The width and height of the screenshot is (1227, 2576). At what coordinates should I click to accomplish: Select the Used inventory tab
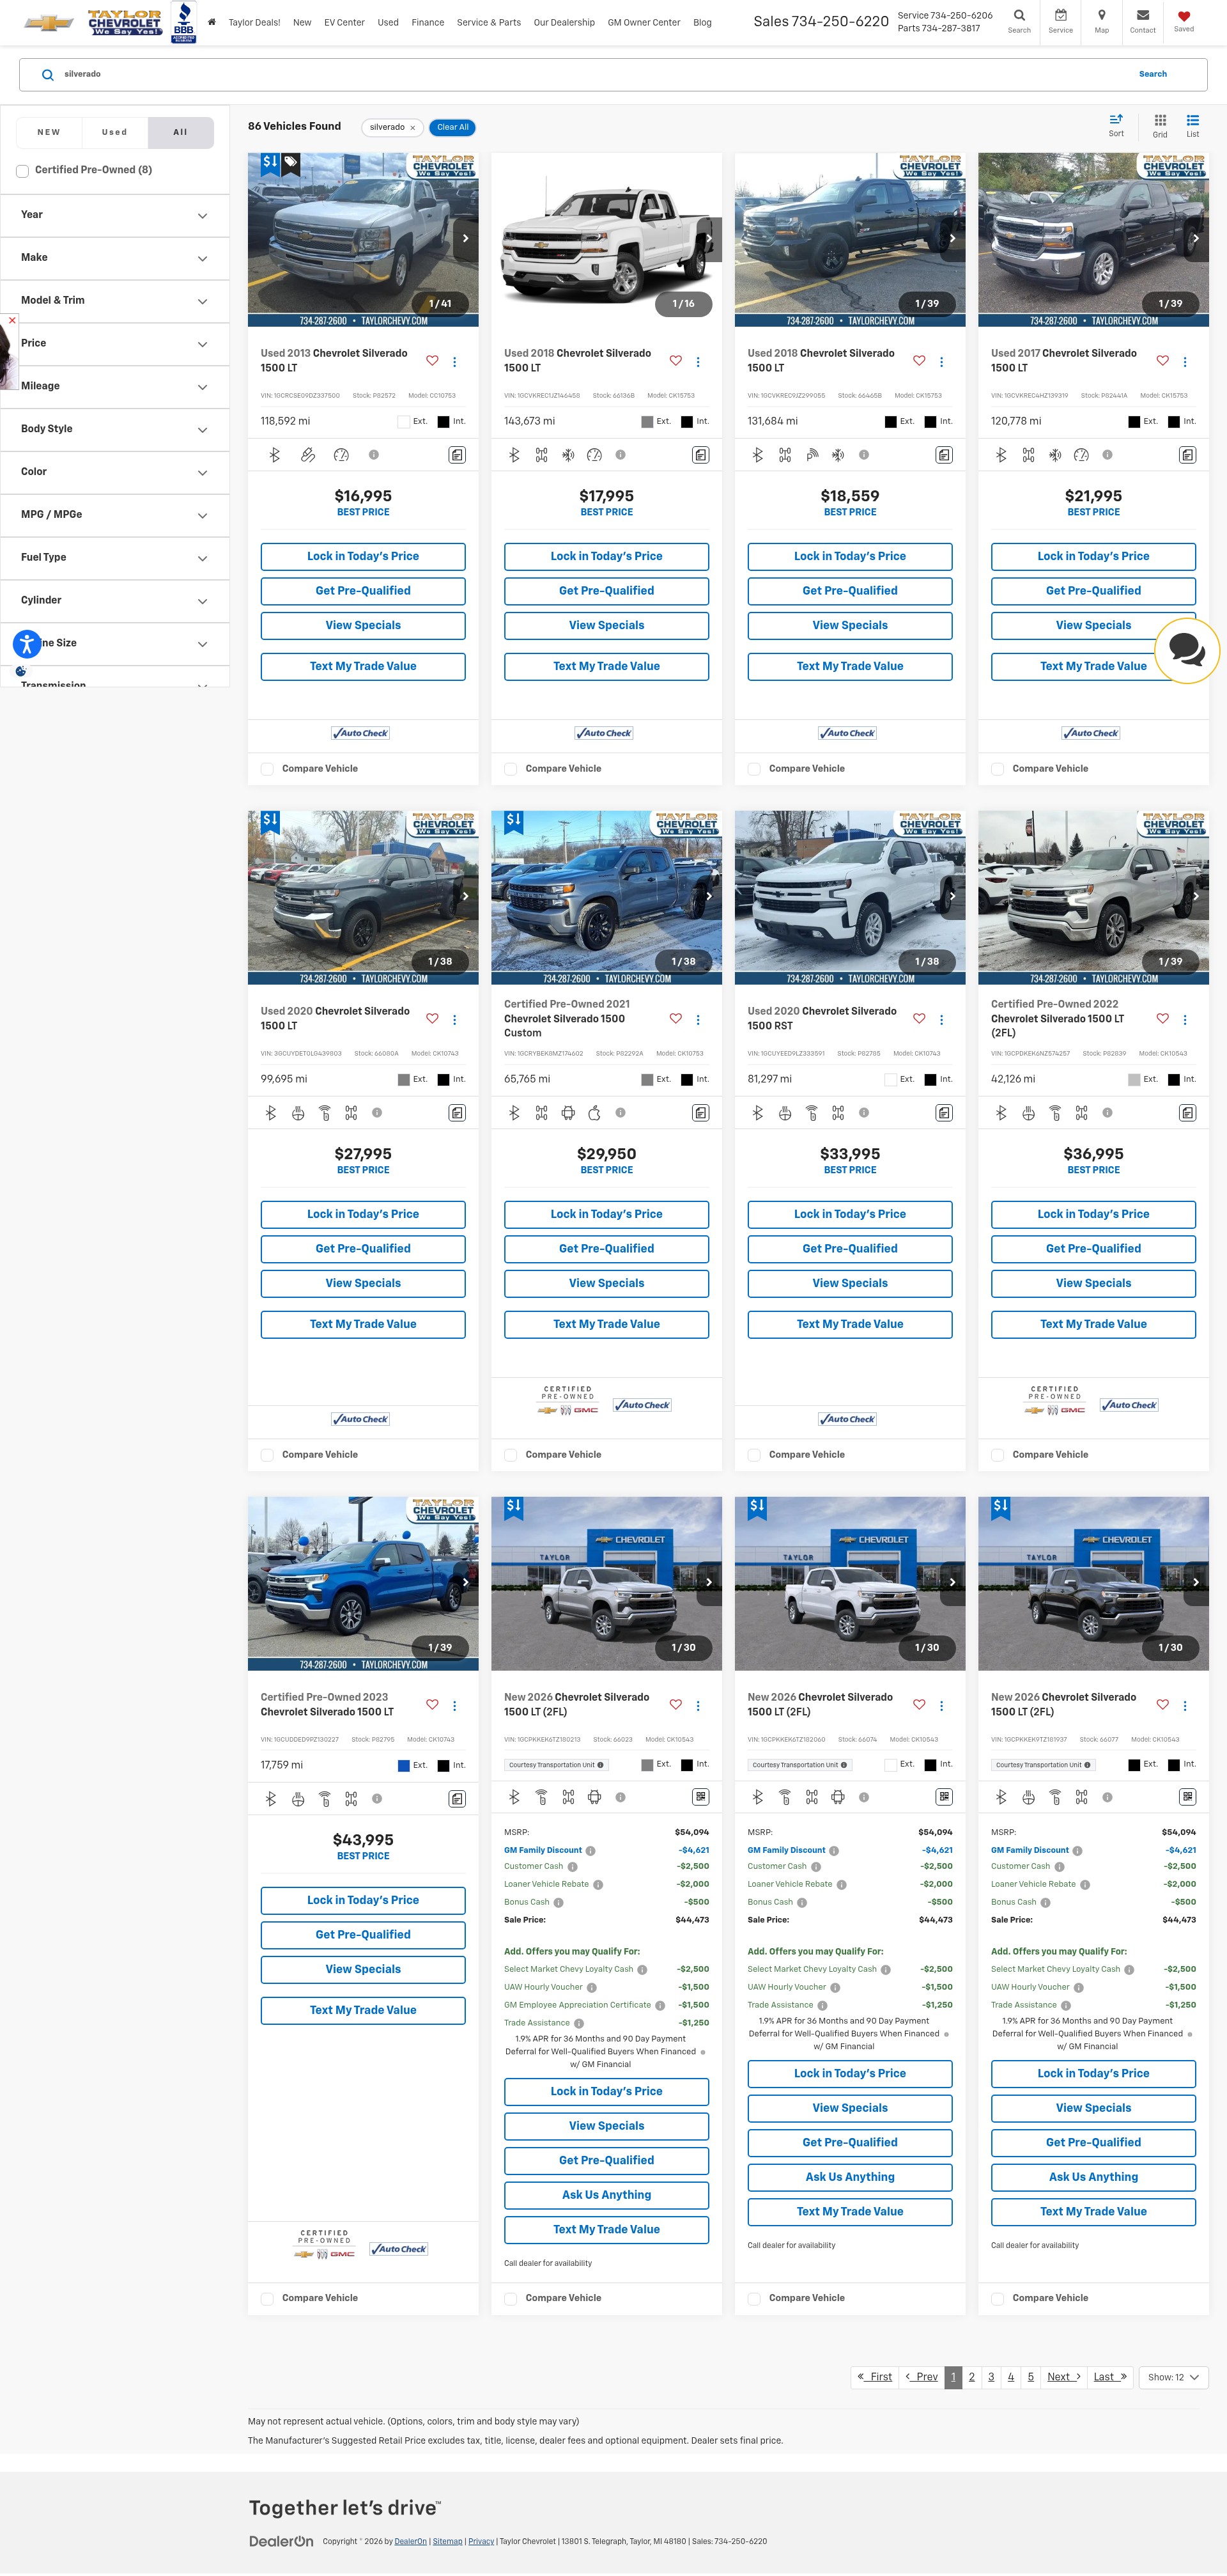pos(115,132)
